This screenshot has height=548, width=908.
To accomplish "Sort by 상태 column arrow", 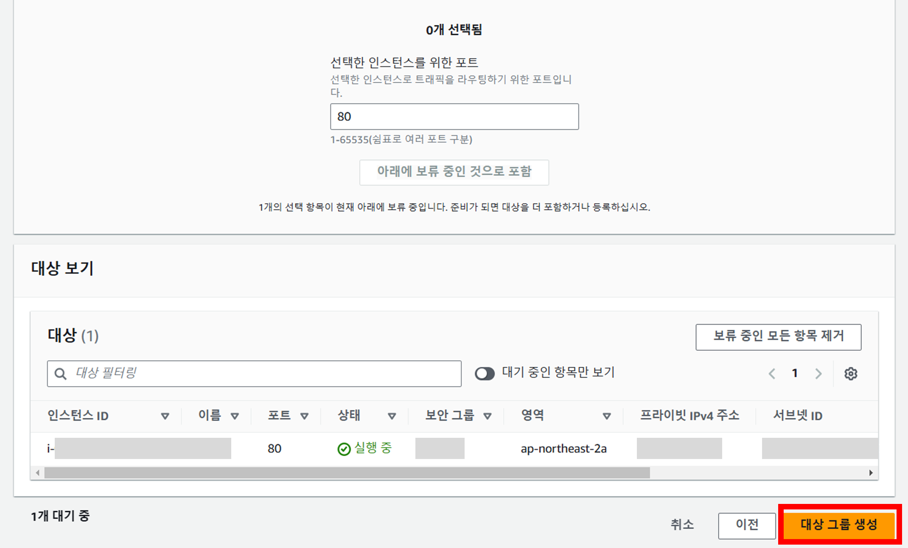I will point(392,416).
